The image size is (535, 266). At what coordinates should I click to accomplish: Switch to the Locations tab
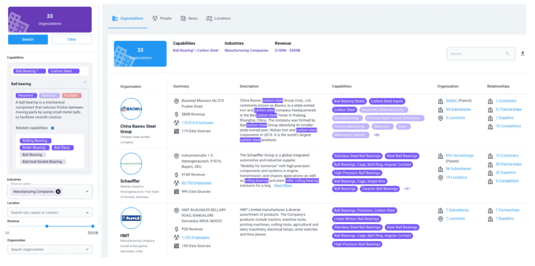(x=219, y=19)
